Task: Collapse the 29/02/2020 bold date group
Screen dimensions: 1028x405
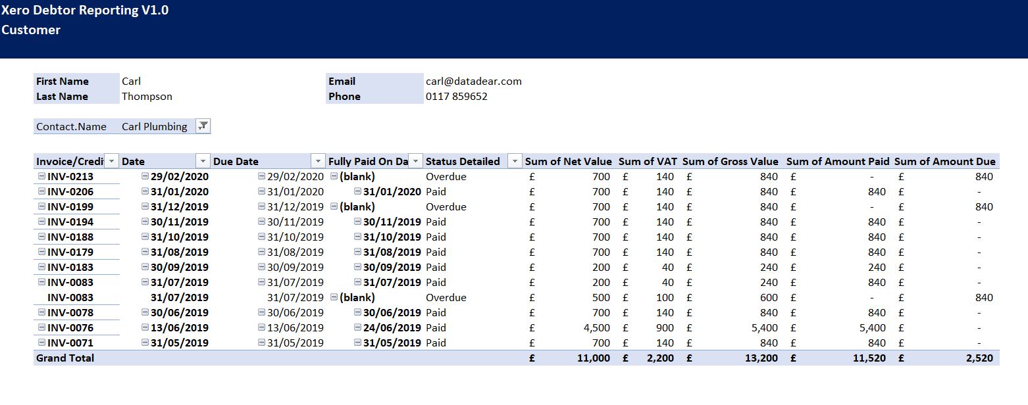Action: [x=145, y=176]
